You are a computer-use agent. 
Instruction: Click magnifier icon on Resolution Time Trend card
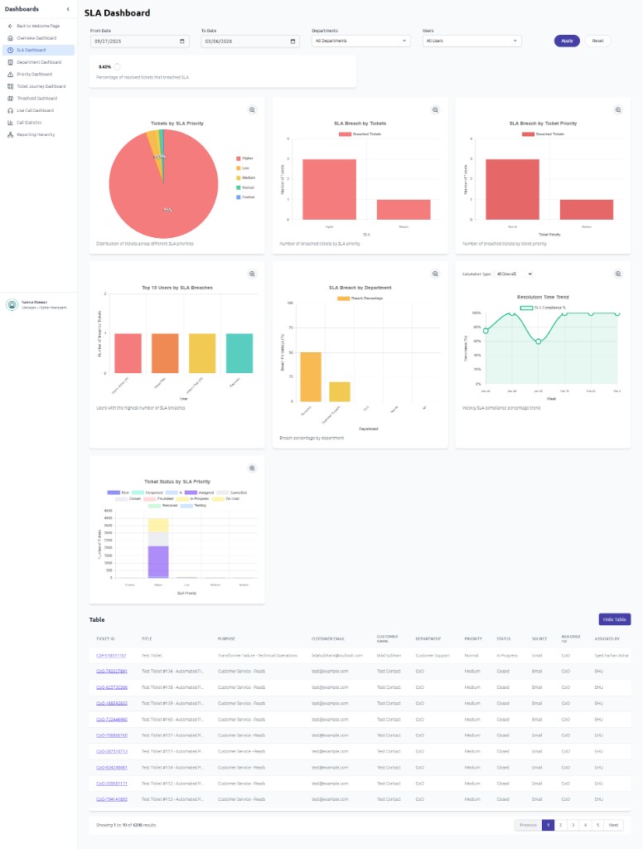coord(617,274)
